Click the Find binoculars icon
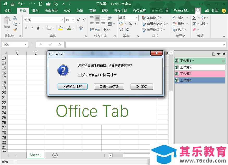Screen dimensions: 228x165 tap(203, 23)
